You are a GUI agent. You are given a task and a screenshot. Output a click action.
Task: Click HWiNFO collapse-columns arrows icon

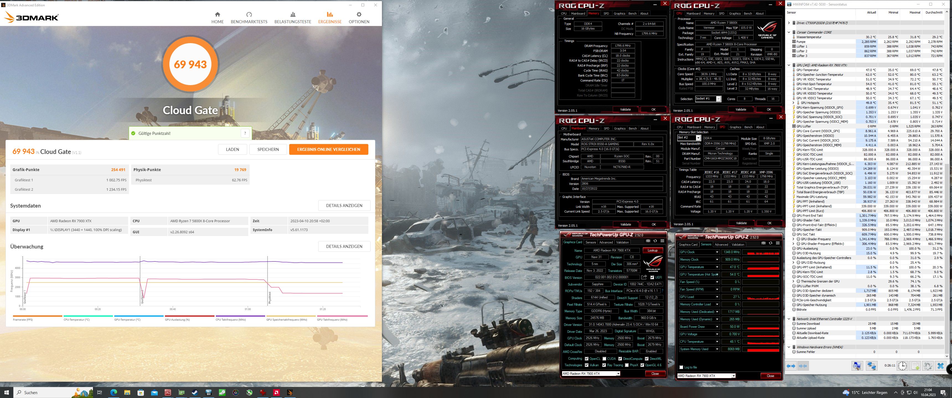pos(803,366)
